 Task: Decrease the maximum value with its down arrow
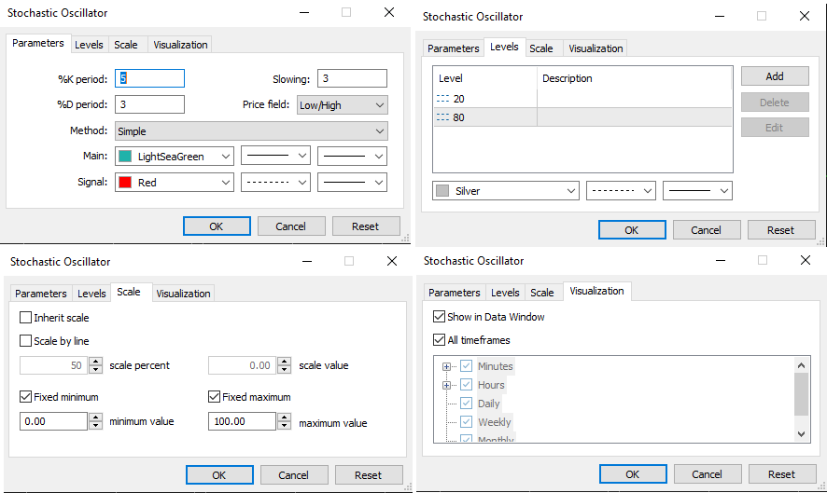click(x=284, y=426)
